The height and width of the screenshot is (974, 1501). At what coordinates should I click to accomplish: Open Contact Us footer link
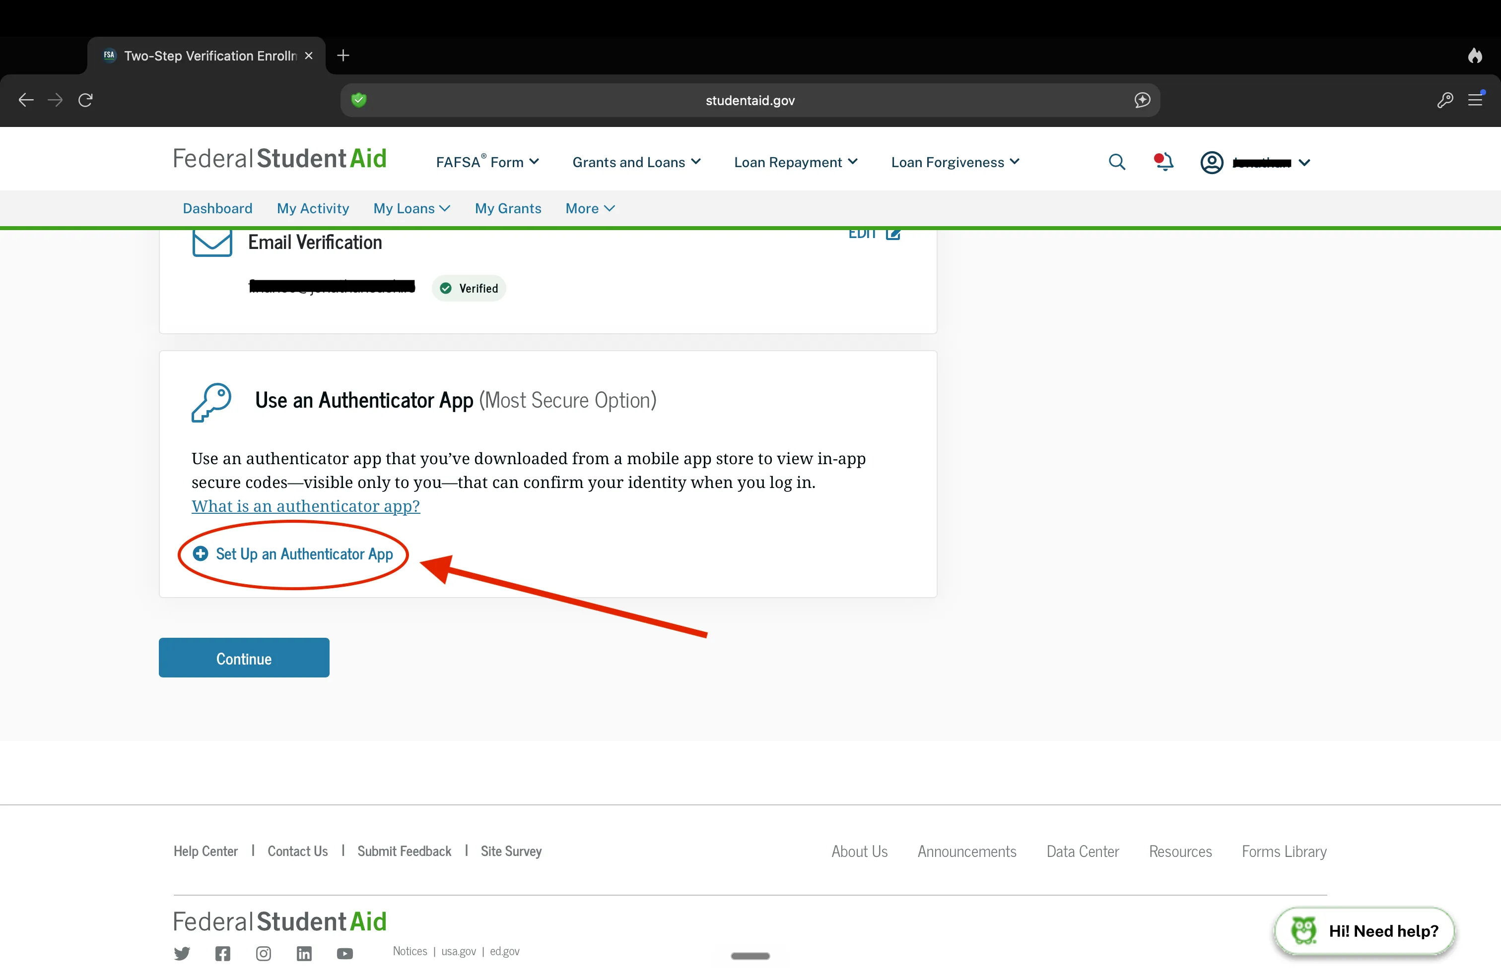click(x=298, y=851)
